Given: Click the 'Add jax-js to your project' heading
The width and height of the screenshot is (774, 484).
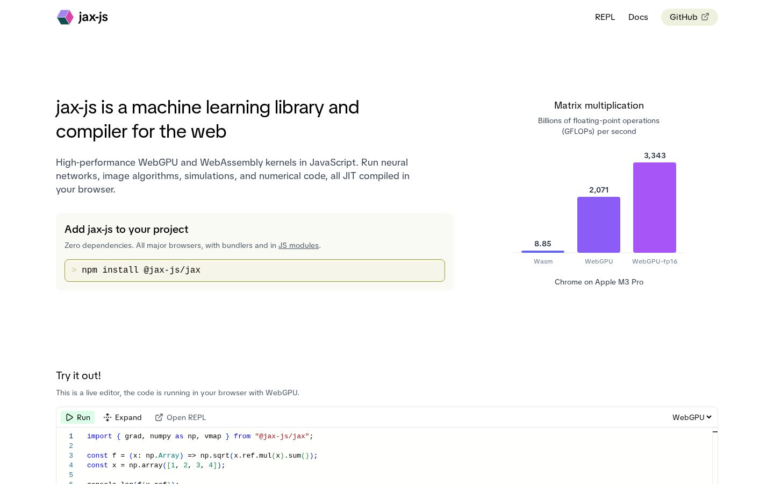Looking at the screenshot, I should tap(126, 229).
